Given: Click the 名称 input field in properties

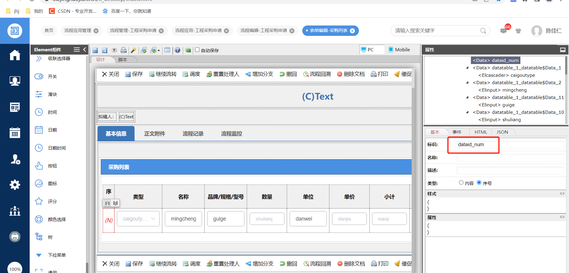Looking at the screenshot, I should pos(510,158).
